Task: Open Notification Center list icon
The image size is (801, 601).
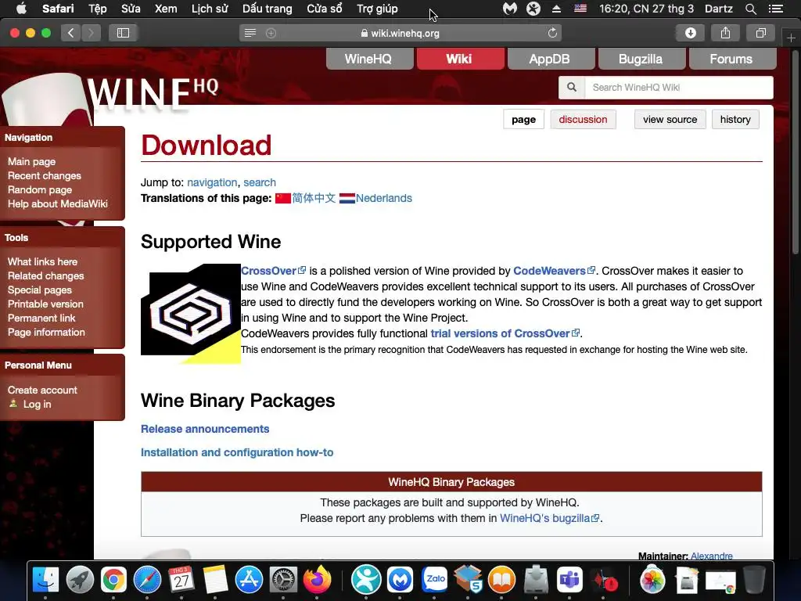Action: click(x=775, y=9)
